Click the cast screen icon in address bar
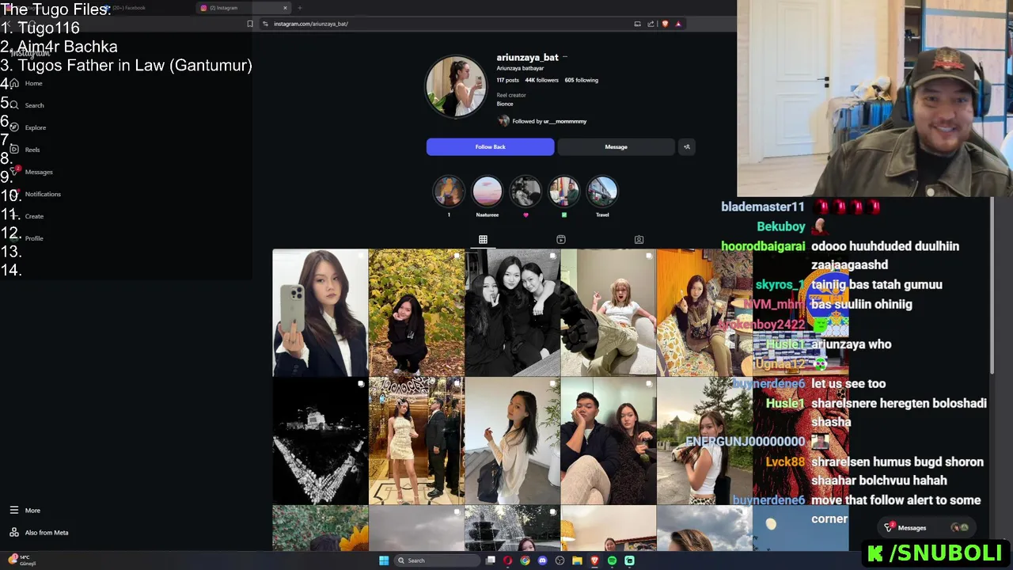The image size is (1013, 570). [637, 24]
